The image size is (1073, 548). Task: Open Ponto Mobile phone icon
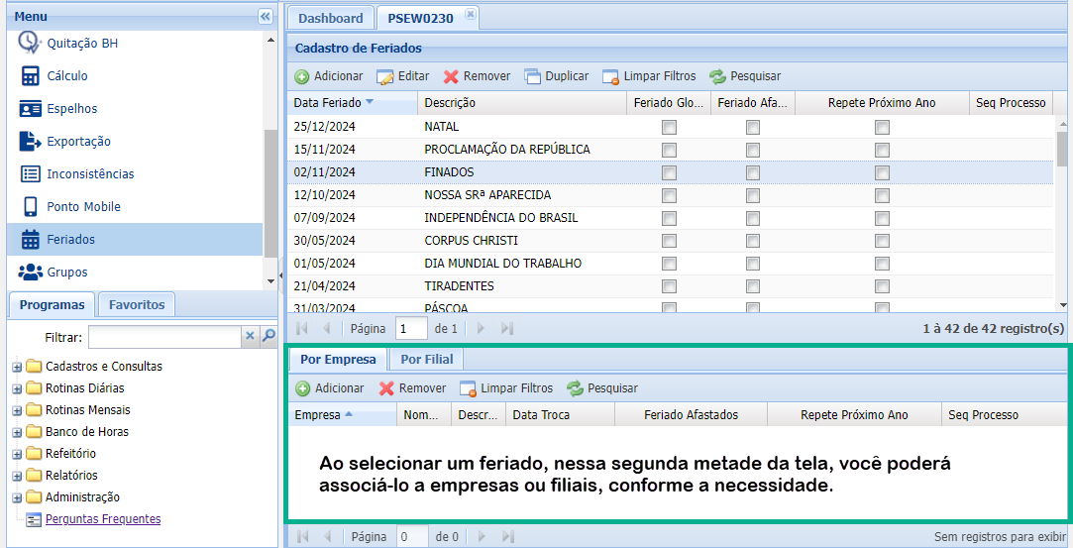(30, 207)
